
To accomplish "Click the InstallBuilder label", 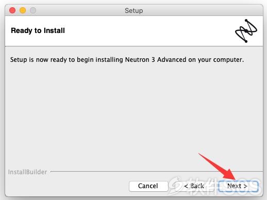I will pos(27,172).
